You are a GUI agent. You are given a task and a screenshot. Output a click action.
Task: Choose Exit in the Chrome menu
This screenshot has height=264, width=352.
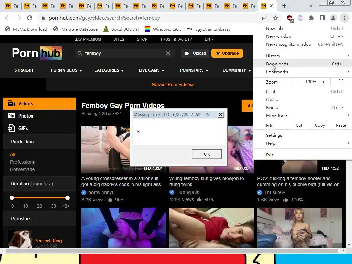(x=302, y=155)
